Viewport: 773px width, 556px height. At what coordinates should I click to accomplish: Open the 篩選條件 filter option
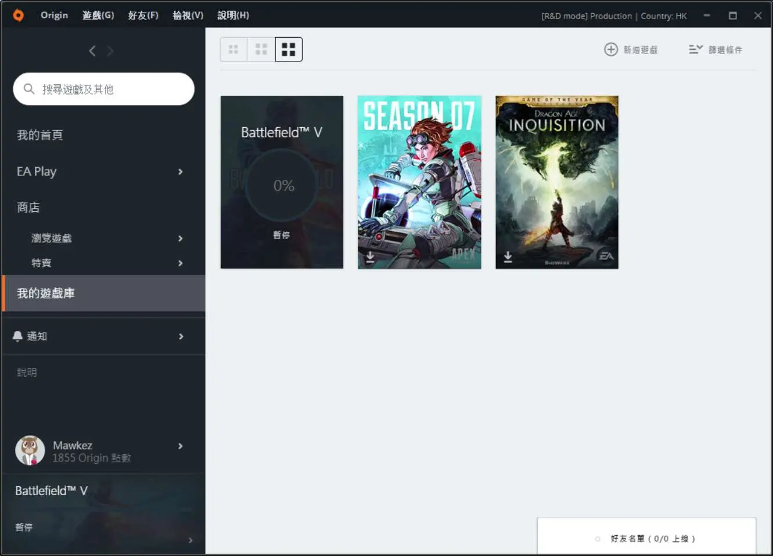tap(716, 49)
